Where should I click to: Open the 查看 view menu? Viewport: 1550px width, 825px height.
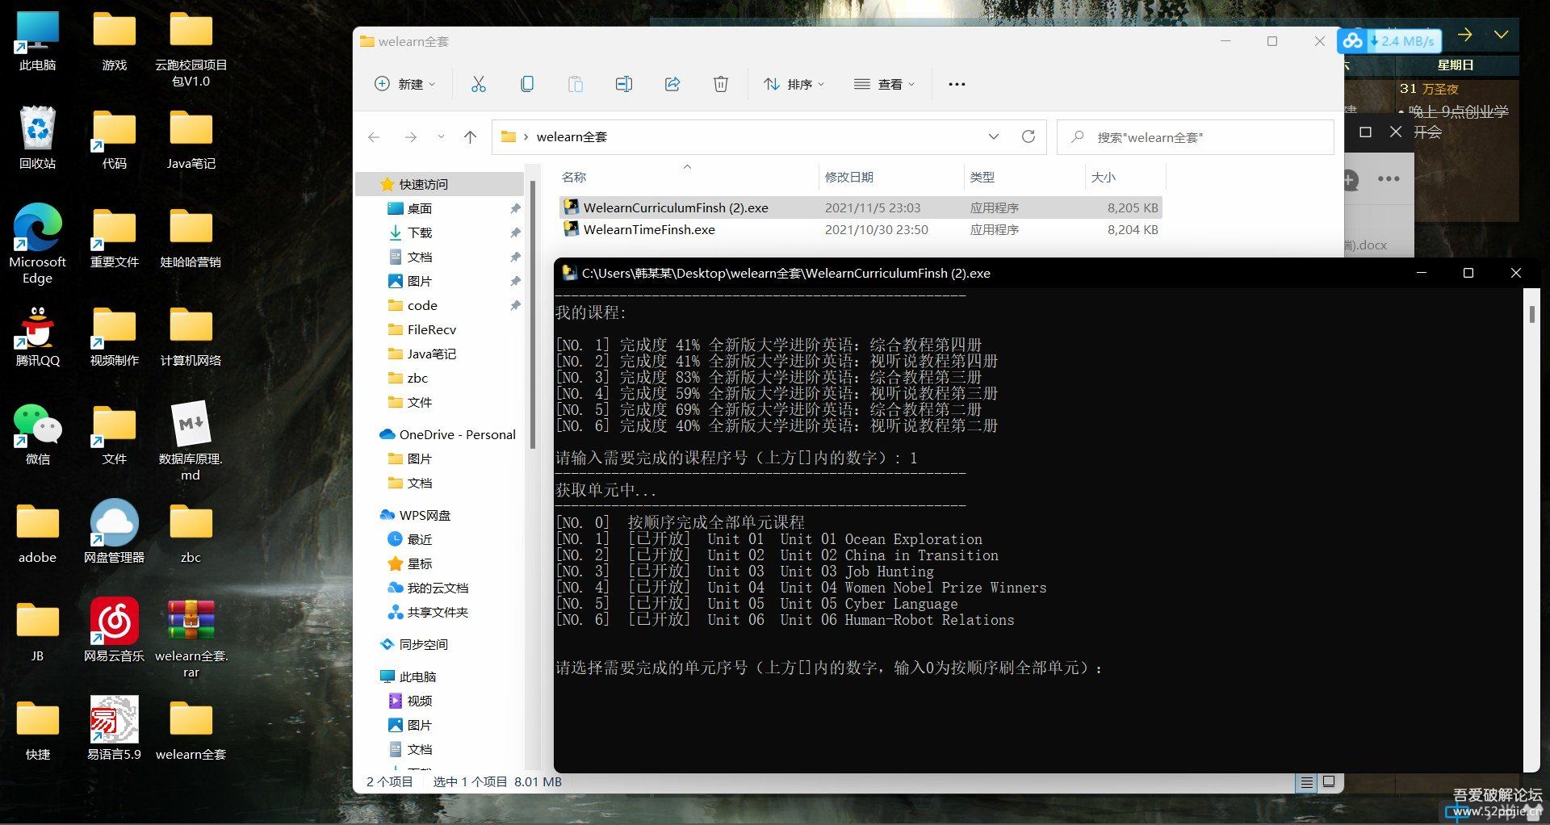885,84
